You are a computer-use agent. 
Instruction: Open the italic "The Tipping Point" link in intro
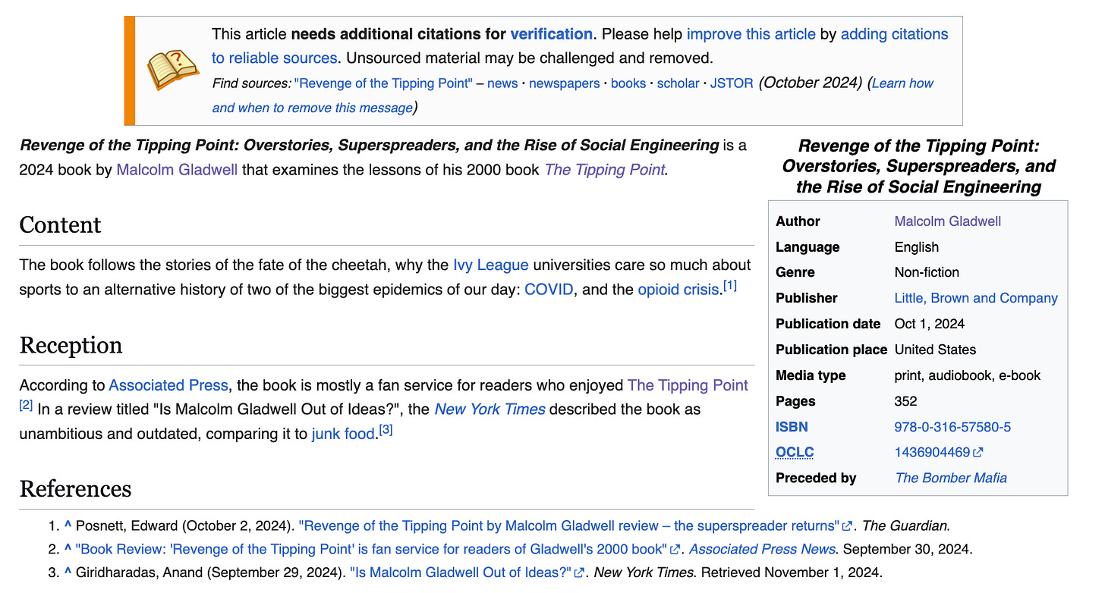tap(605, 170)
